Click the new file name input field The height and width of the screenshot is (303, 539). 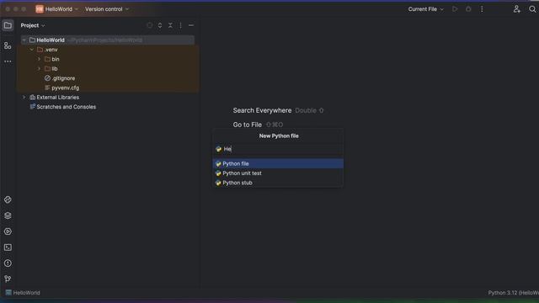coord(278,149)
